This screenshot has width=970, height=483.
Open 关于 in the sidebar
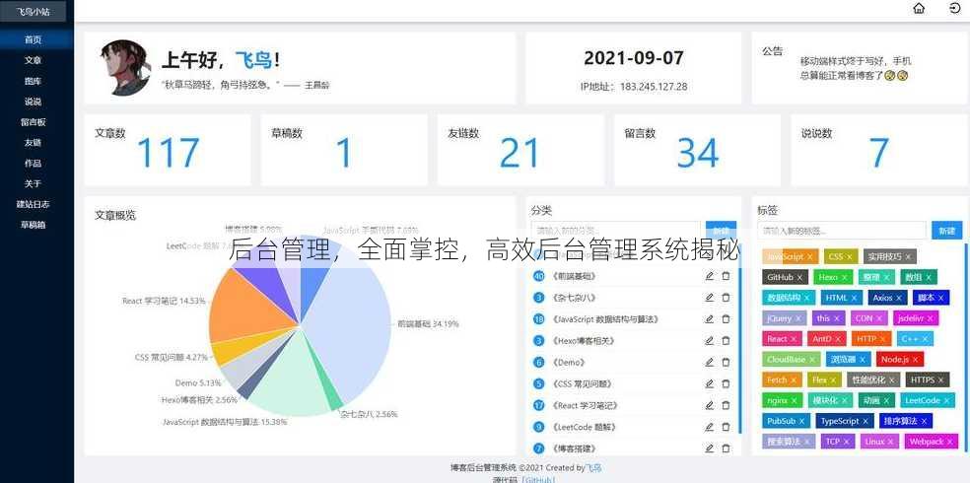tap(34, 183)
